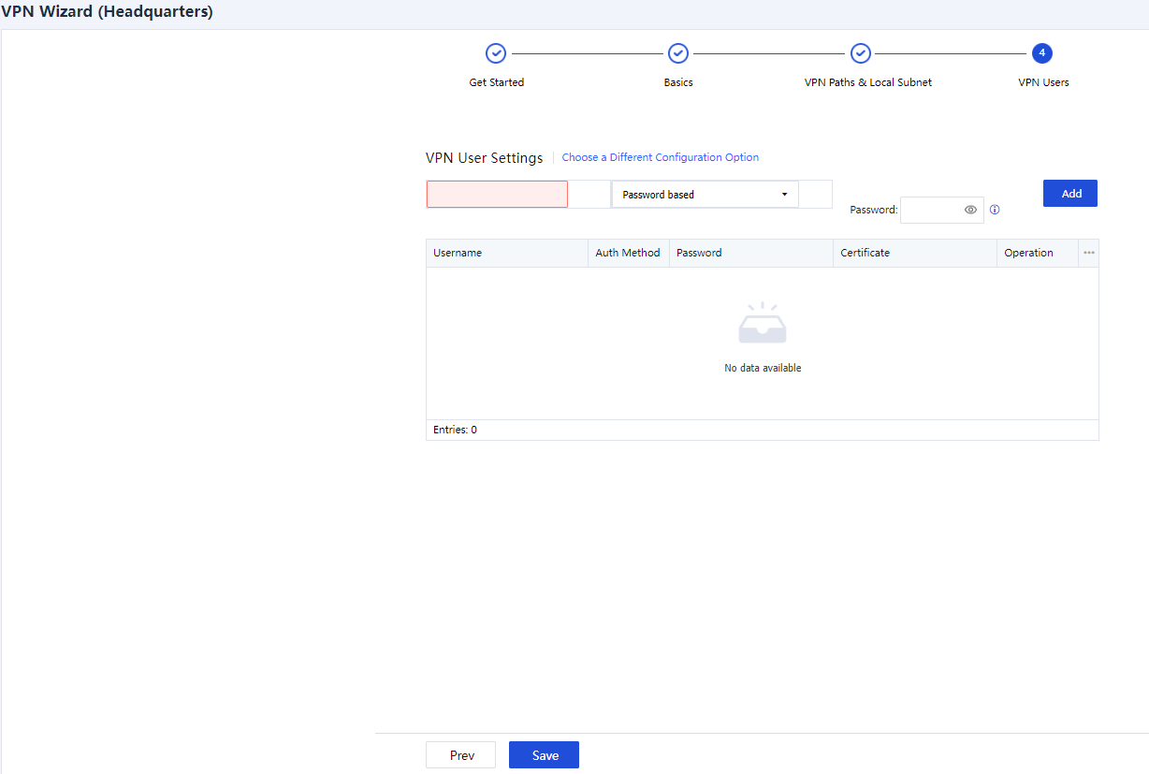Click the step 4 VPN Users circle
Viewport: 1149px width, 774px height.
[x=1042, y=53]
